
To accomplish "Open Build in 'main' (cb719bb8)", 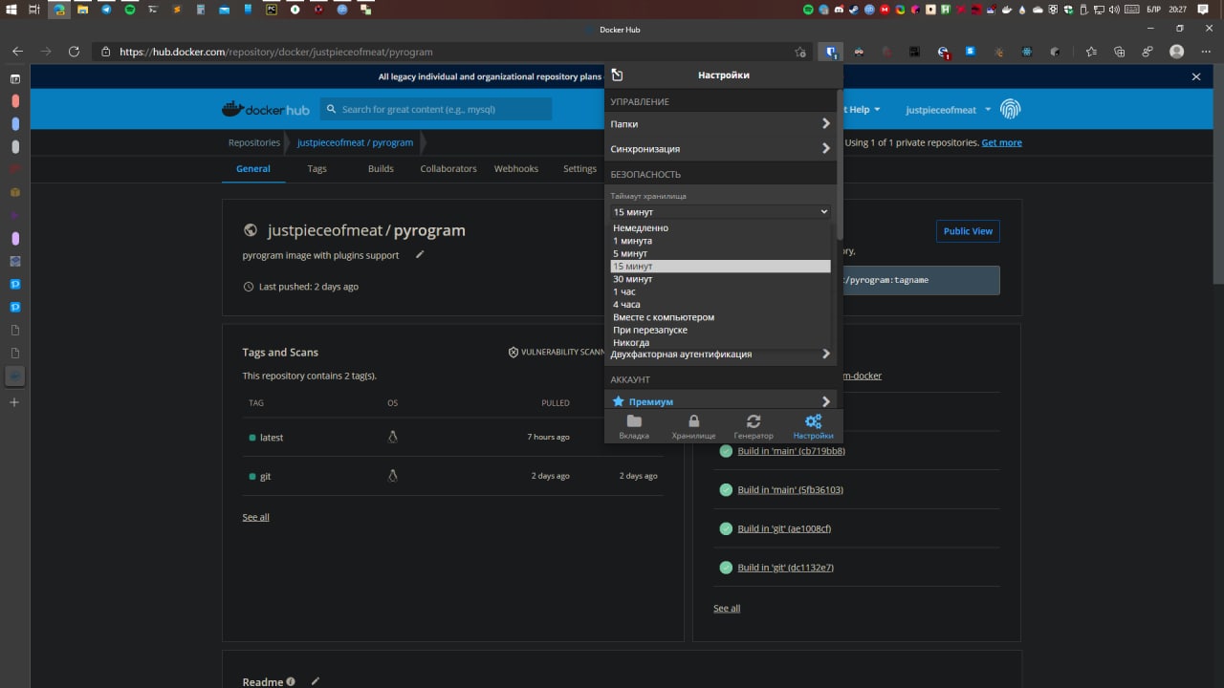I will coord(791,451).
